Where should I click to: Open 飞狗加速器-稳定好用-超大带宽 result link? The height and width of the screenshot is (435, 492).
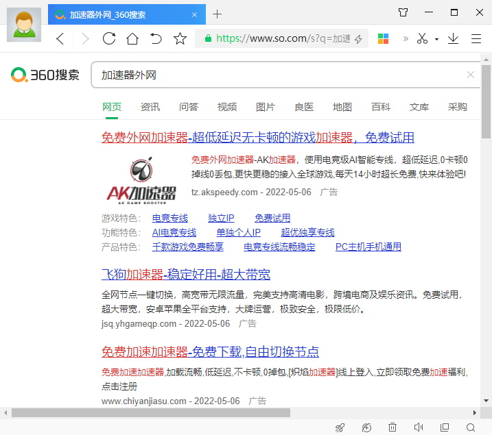coord(186,274)
